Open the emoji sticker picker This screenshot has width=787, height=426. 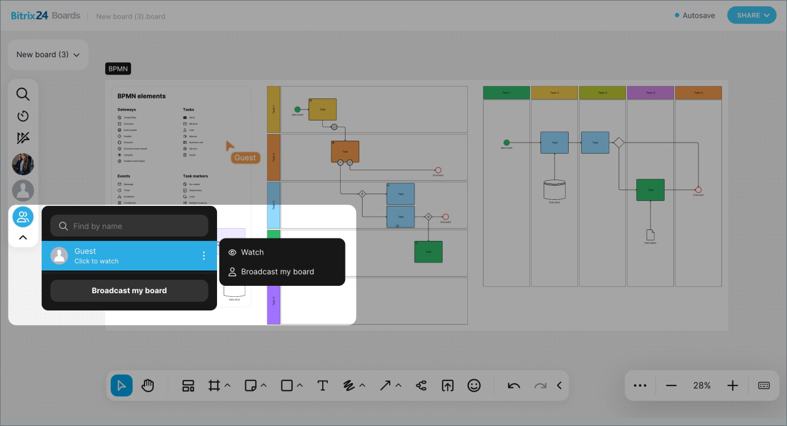tap(473, 385)
